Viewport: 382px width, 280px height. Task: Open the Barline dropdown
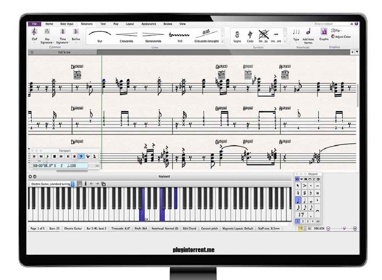76,35
